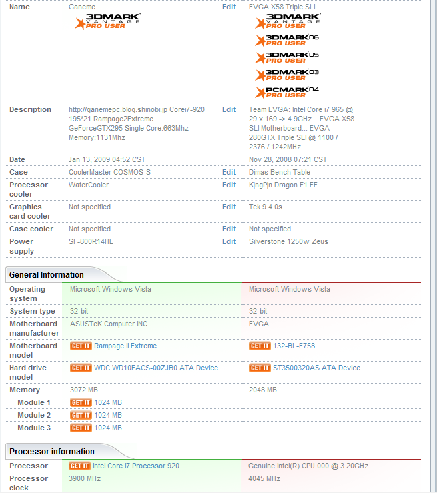The height and width of the screenshot is (493, 437).
Task: Edit the Name field
Action: coord(229,7)
